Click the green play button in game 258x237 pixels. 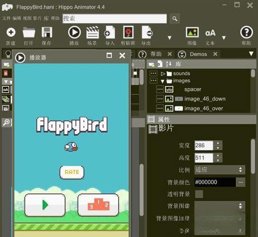[45, 205]
